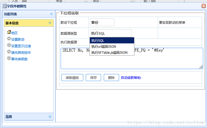Open the 事件绑函数 link
This screenshot has width=207, height=128.
19,59
